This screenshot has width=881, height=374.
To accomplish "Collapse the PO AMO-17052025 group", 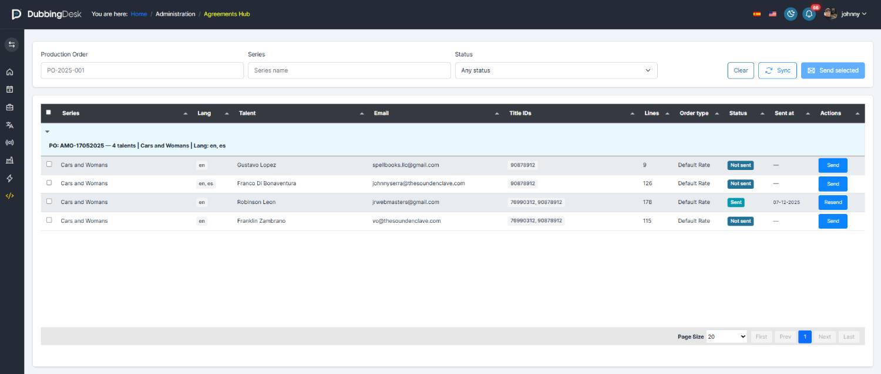I will [x=48, y=131].
